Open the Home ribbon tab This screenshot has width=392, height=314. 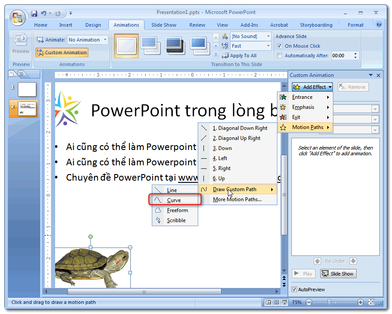41,25
